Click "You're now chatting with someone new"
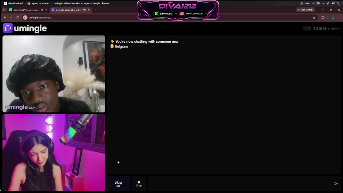This screenshot has height=193, width=343. click(x=147, y=42)
